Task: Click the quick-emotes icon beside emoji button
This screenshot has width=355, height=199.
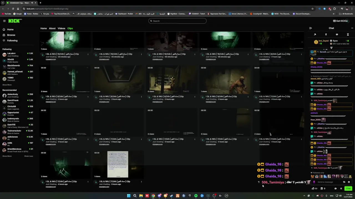Action: [x=344, y=182]
